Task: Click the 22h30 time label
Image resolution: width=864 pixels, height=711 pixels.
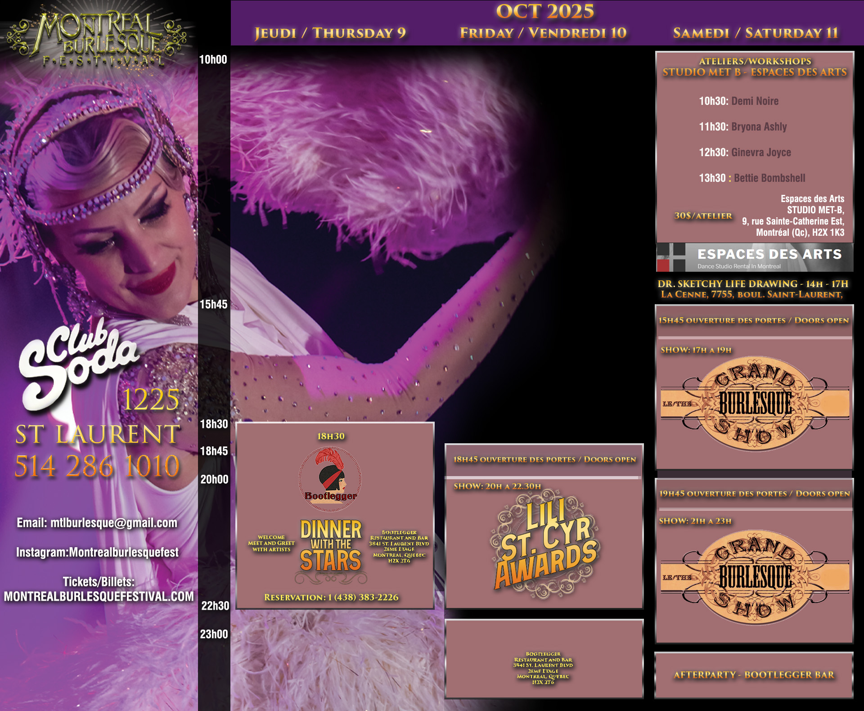Action: point(215,606)
